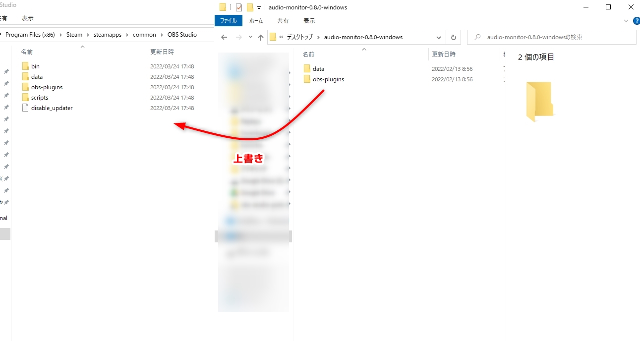Click the bin folder icon in OBS Studio
This screenshot has width=640, height=341.
pyautogui.click(x=26, y=66)
